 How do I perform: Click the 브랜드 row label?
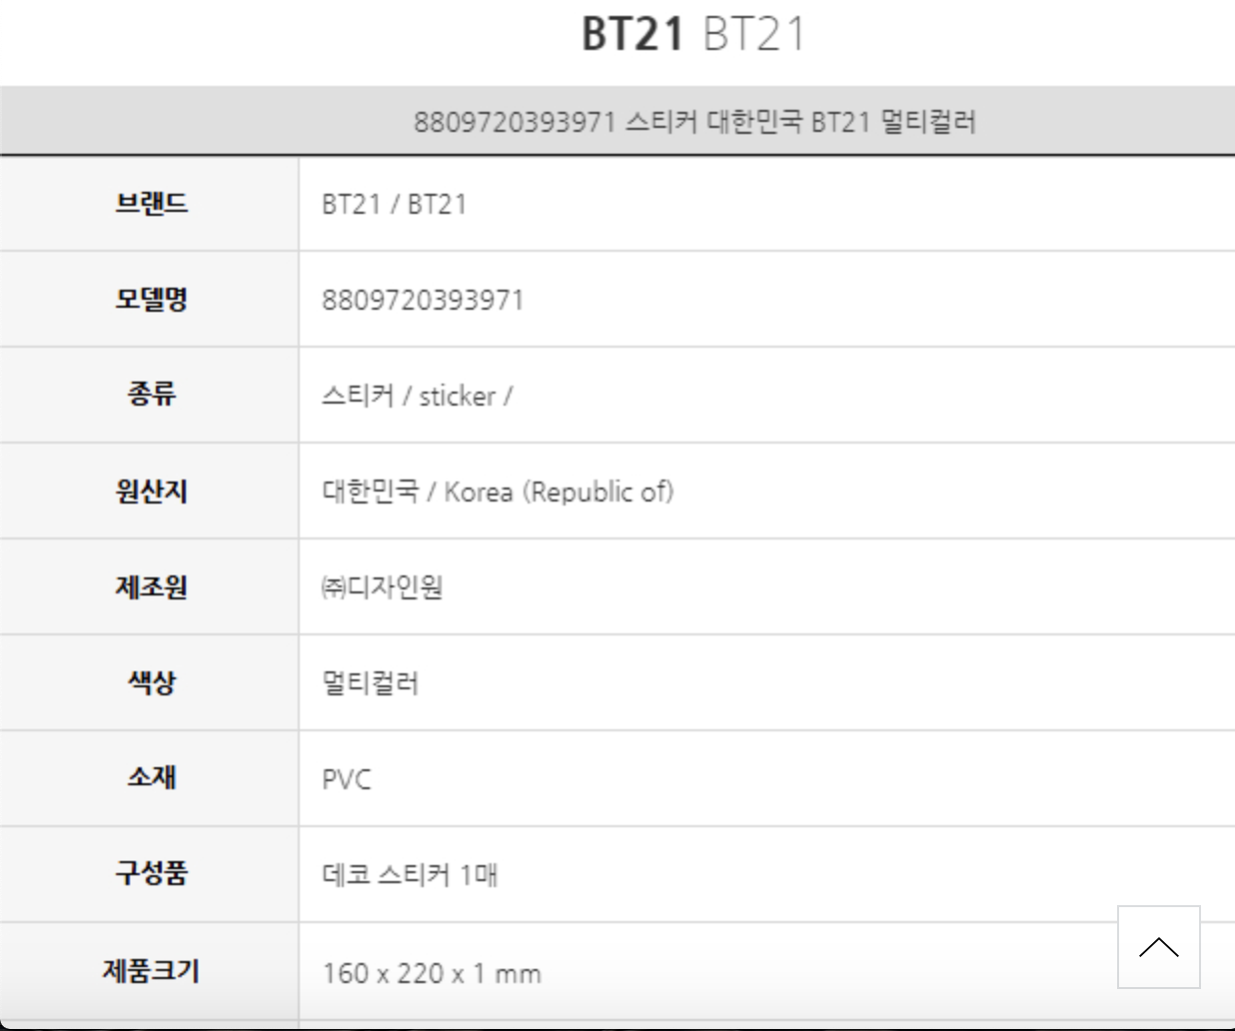pyautogui.click(x=151, y=204)
